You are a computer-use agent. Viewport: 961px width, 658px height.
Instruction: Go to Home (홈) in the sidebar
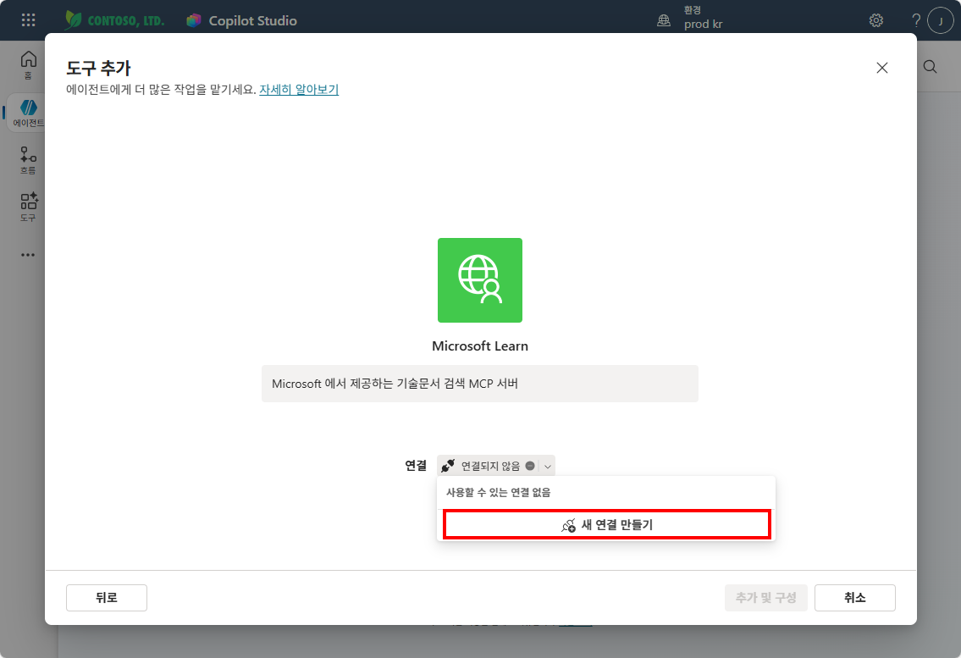coord(28,65)
